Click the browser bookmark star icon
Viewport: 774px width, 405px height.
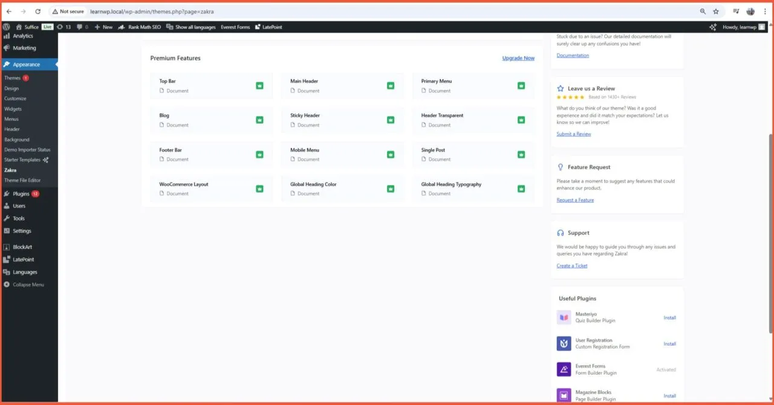(x=716, y=11)
